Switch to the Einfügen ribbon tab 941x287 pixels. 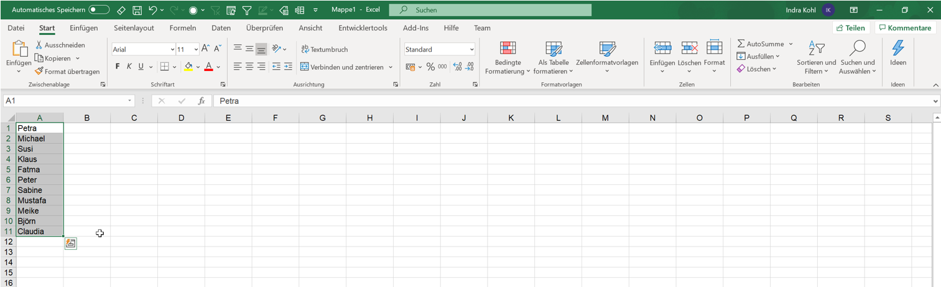click(x=84, y=28)
